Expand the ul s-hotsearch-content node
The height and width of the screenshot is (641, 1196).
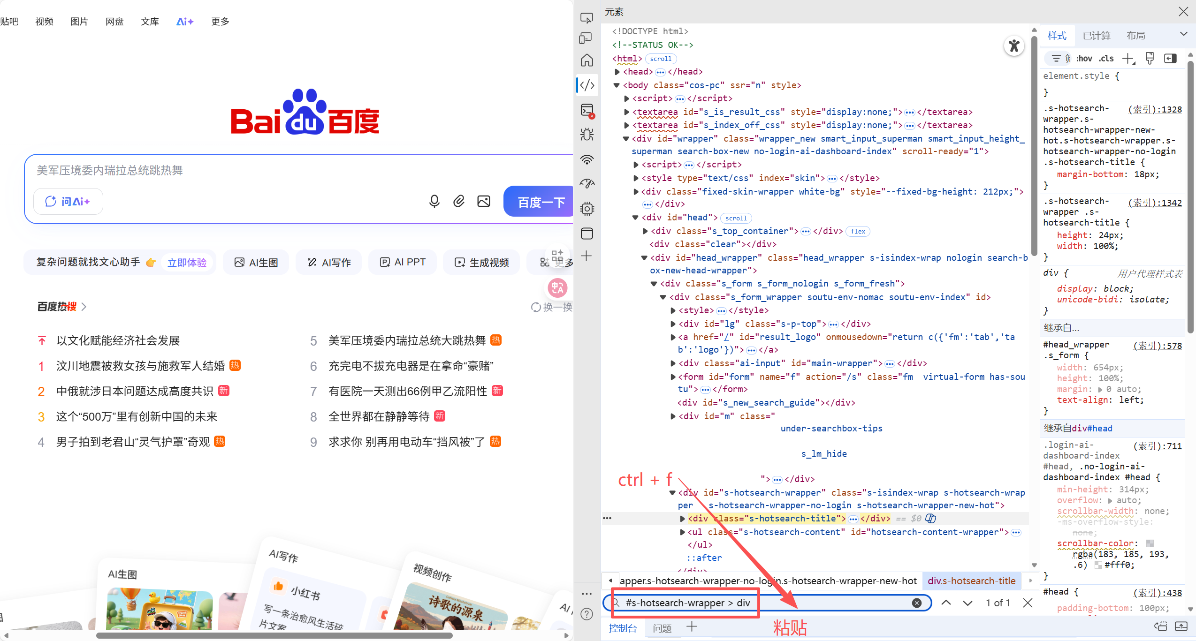[x=682, y=532]
